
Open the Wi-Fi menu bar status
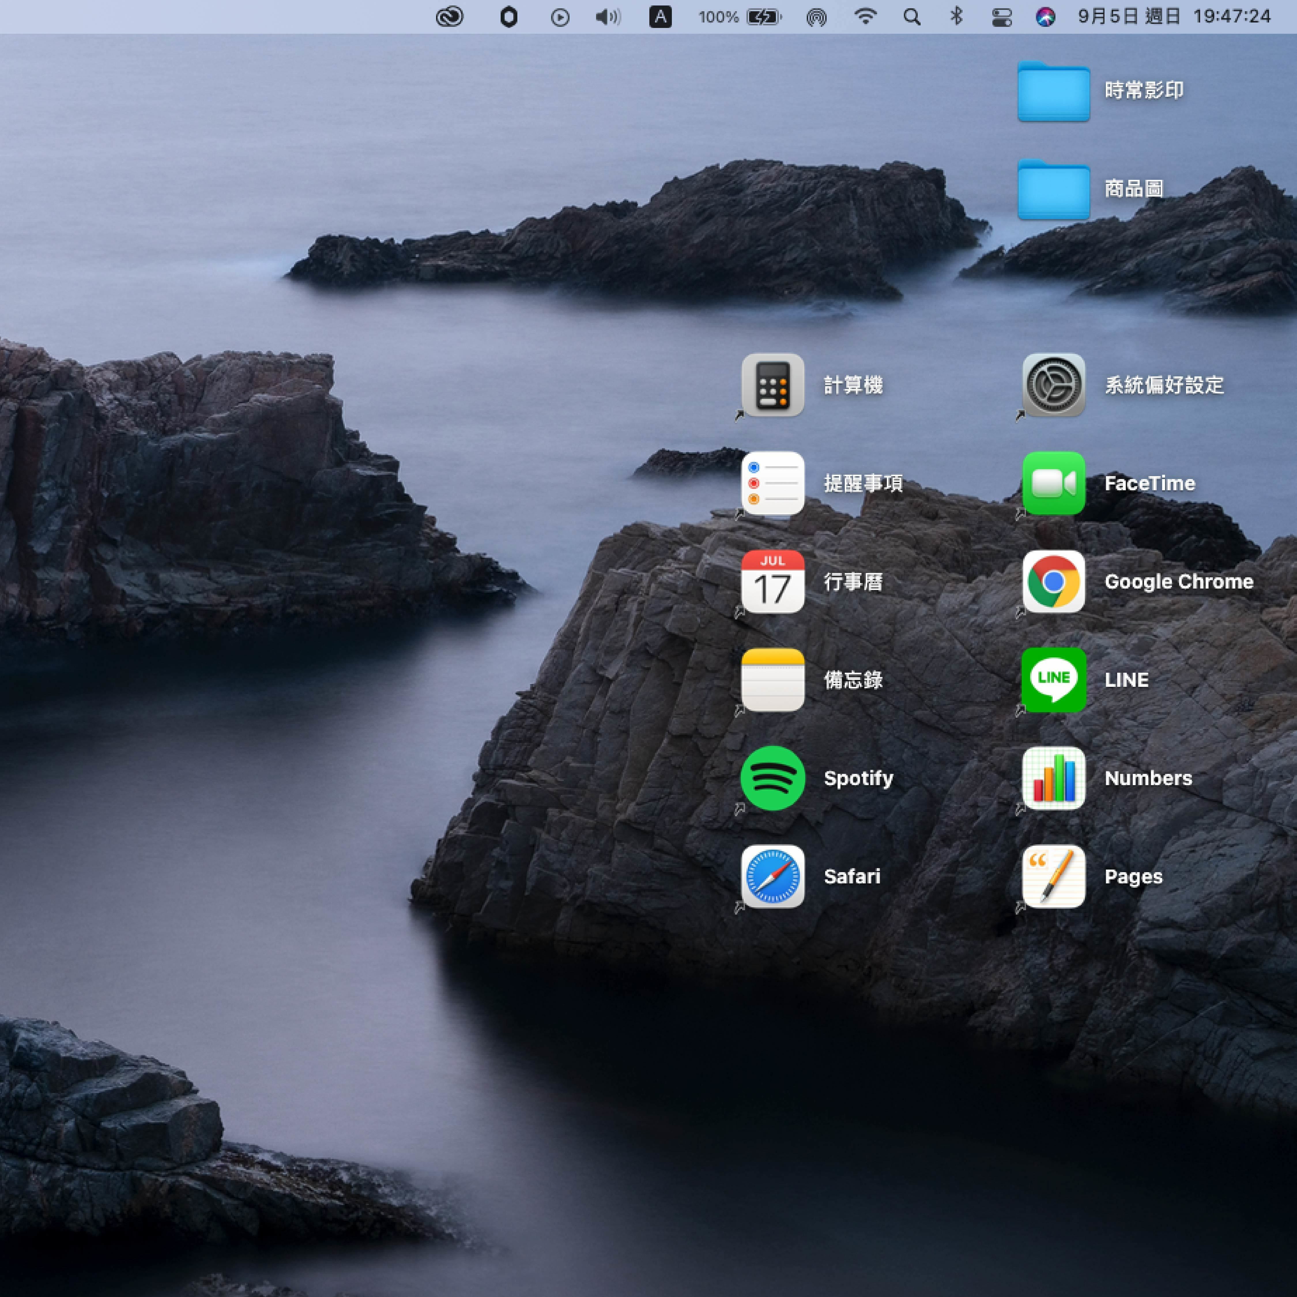[865, 17]
